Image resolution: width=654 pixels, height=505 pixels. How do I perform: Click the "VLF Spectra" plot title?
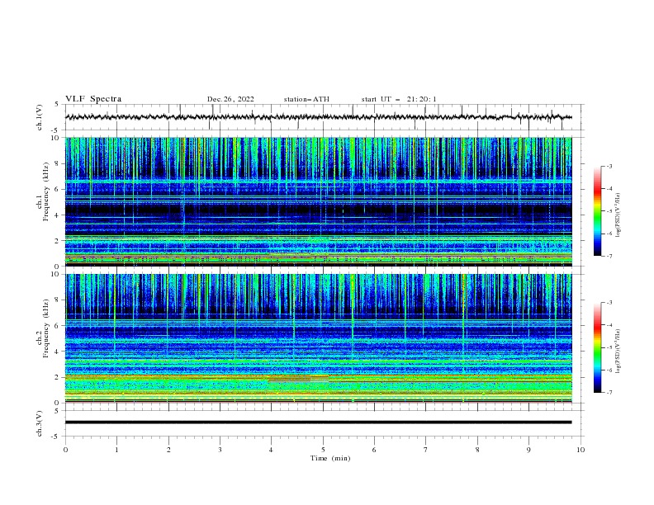coord(93,99)
